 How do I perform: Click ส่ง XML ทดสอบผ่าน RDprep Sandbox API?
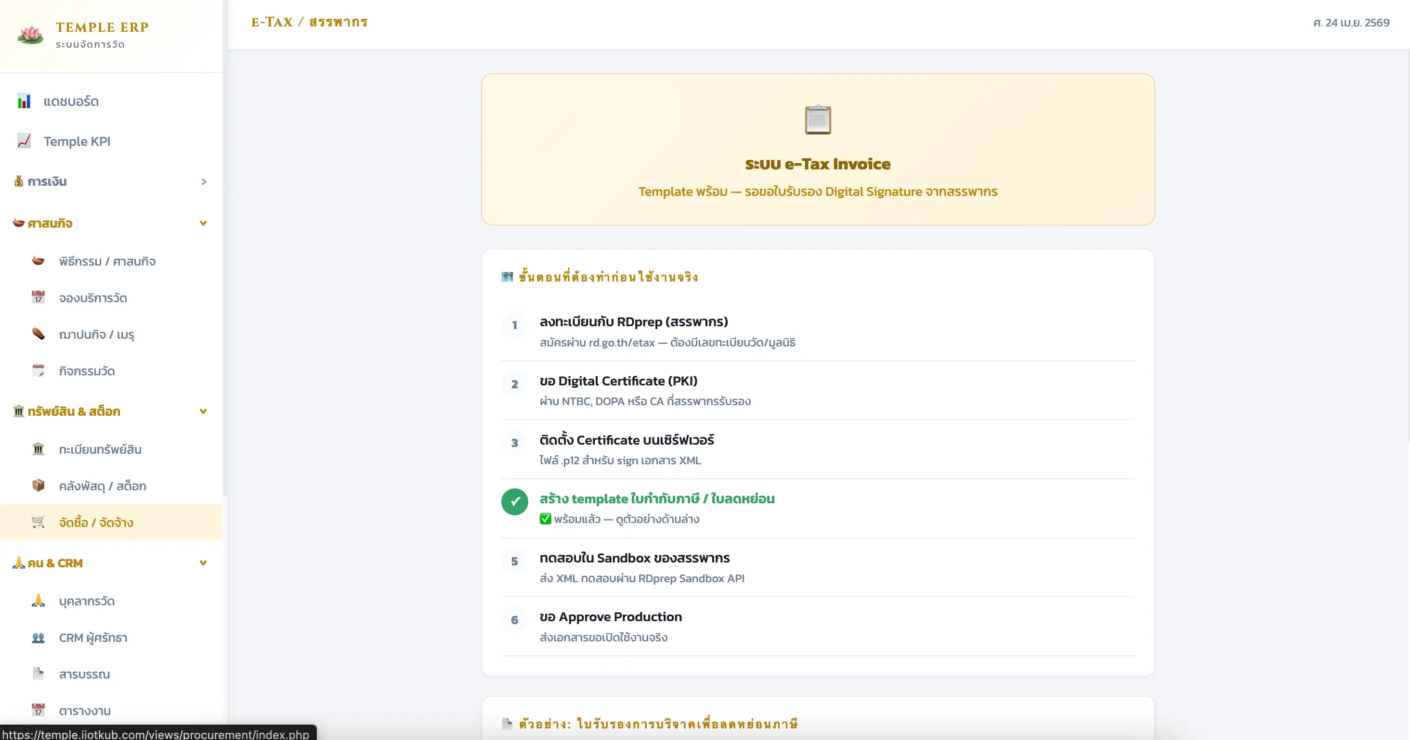pyautogui.click(x=641, y=578)
